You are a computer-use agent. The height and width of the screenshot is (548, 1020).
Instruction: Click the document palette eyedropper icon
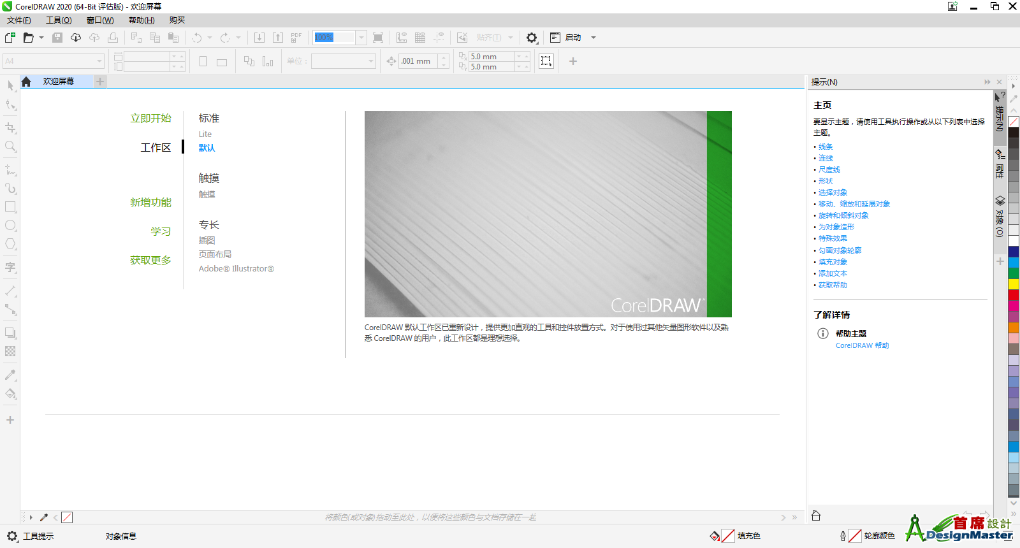(x=44, y=517)
